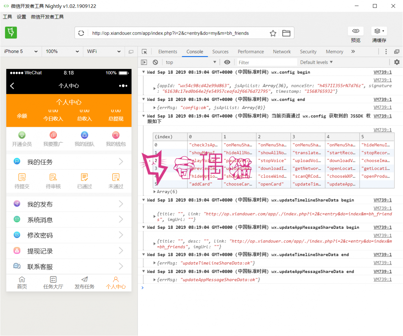Screen dimensions: 403x336
Task: Bookmark the URL with the star icon
Action: [273, 33]
